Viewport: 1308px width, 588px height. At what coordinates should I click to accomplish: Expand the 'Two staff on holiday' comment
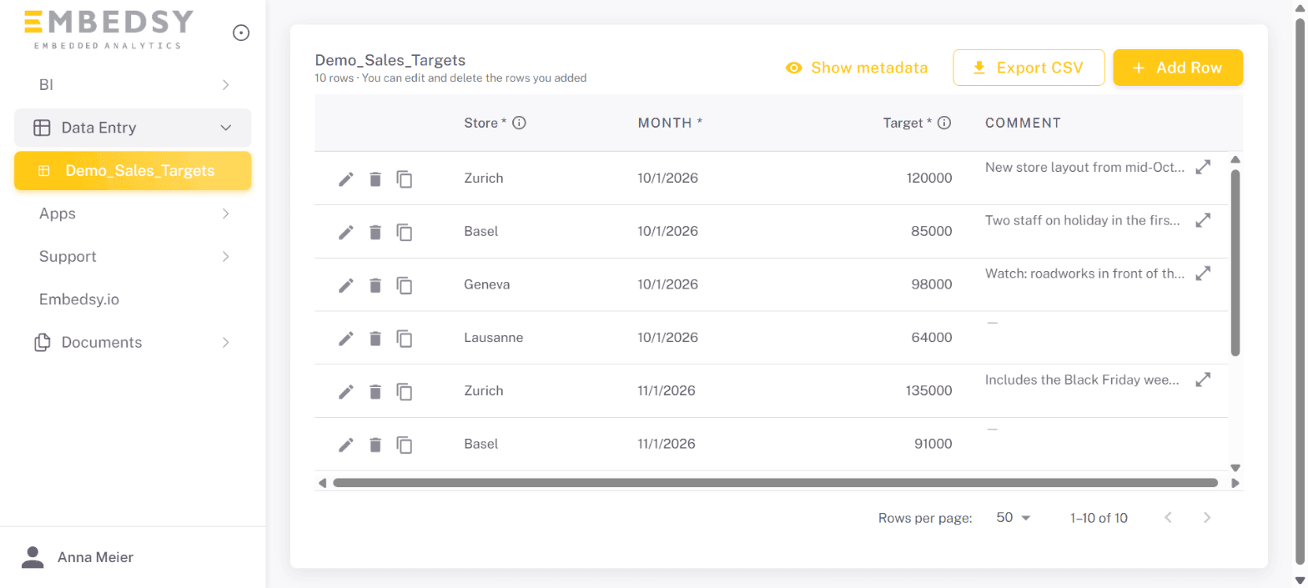click(1203, 220)
